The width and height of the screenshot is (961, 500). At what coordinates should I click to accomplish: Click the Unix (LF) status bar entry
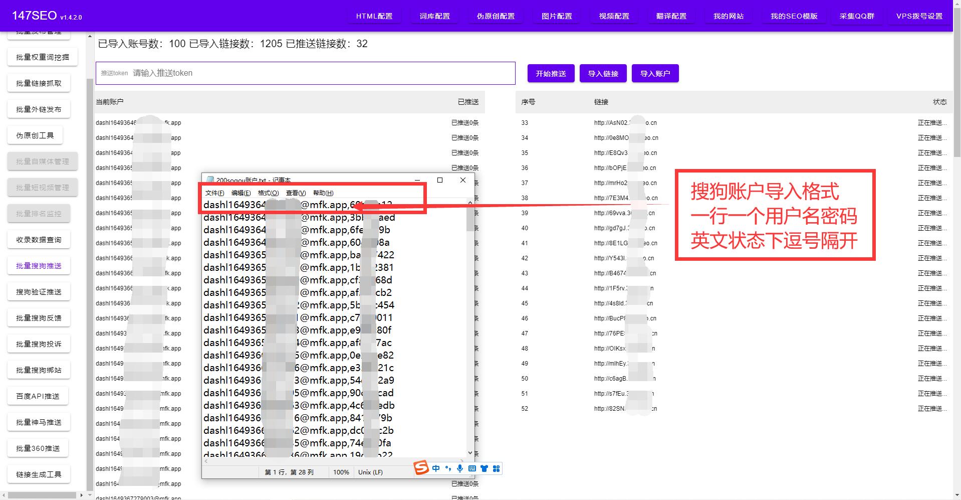click(371, 472)
